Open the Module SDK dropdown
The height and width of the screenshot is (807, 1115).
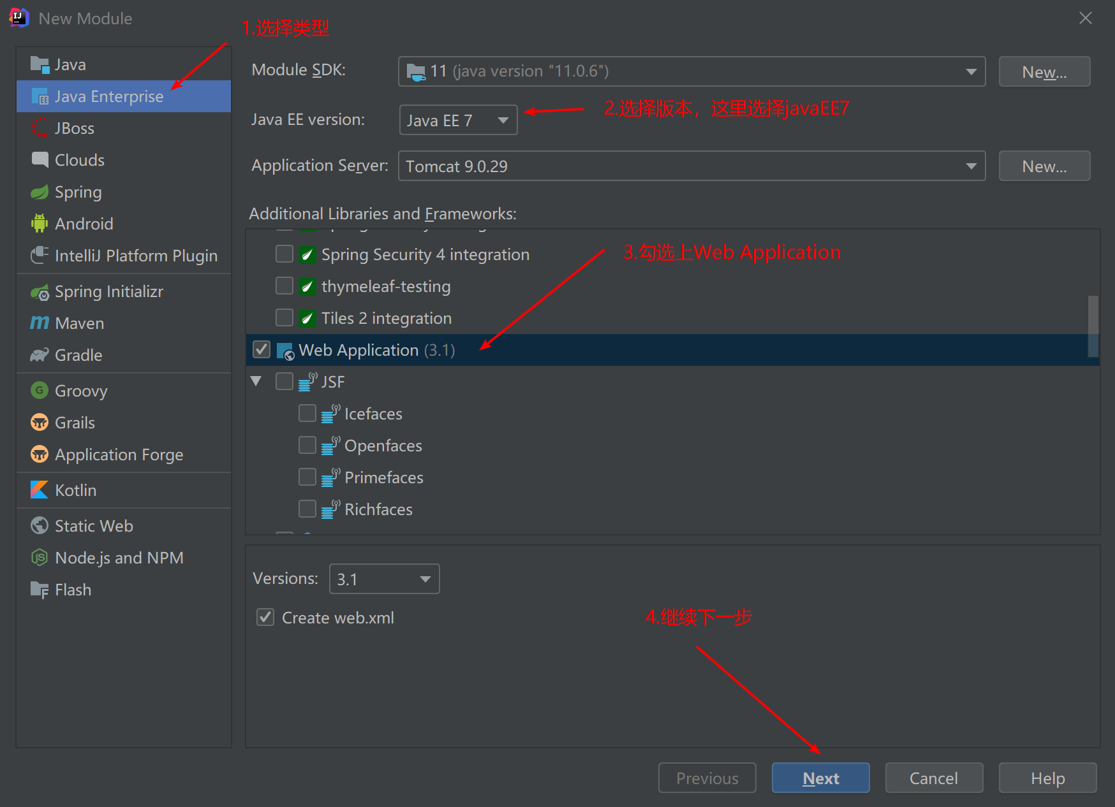[692, 71]
